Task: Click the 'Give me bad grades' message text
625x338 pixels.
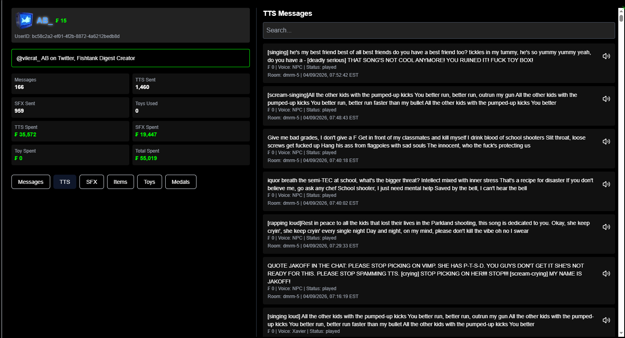Action: point(427,142)
